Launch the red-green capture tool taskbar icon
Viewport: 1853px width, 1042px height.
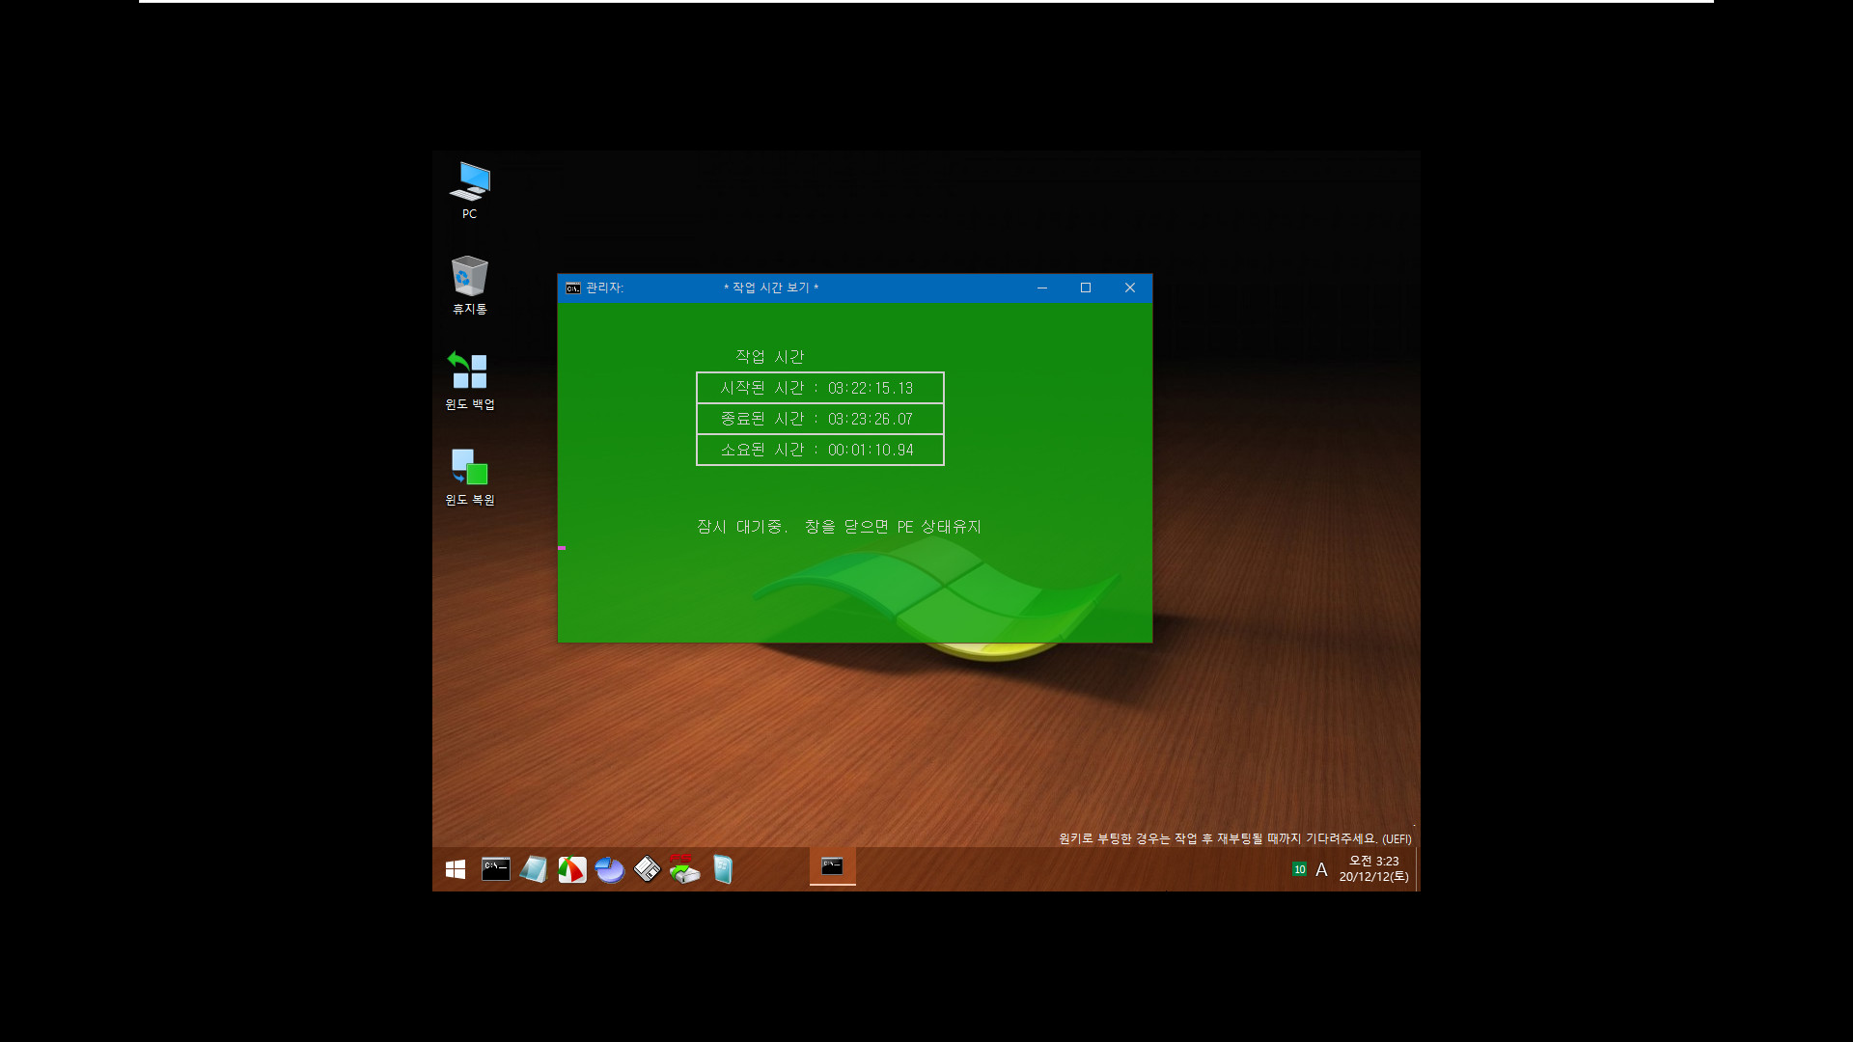point(571,869)
